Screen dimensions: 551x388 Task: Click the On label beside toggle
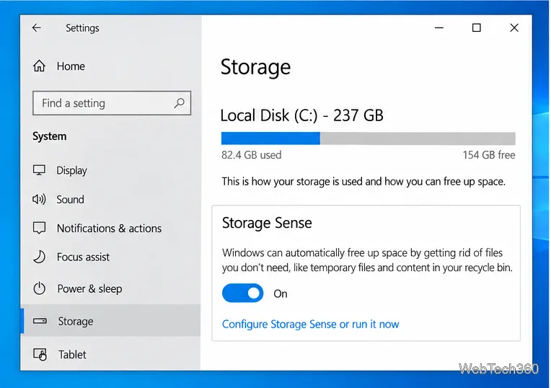[x=281, y=294]
